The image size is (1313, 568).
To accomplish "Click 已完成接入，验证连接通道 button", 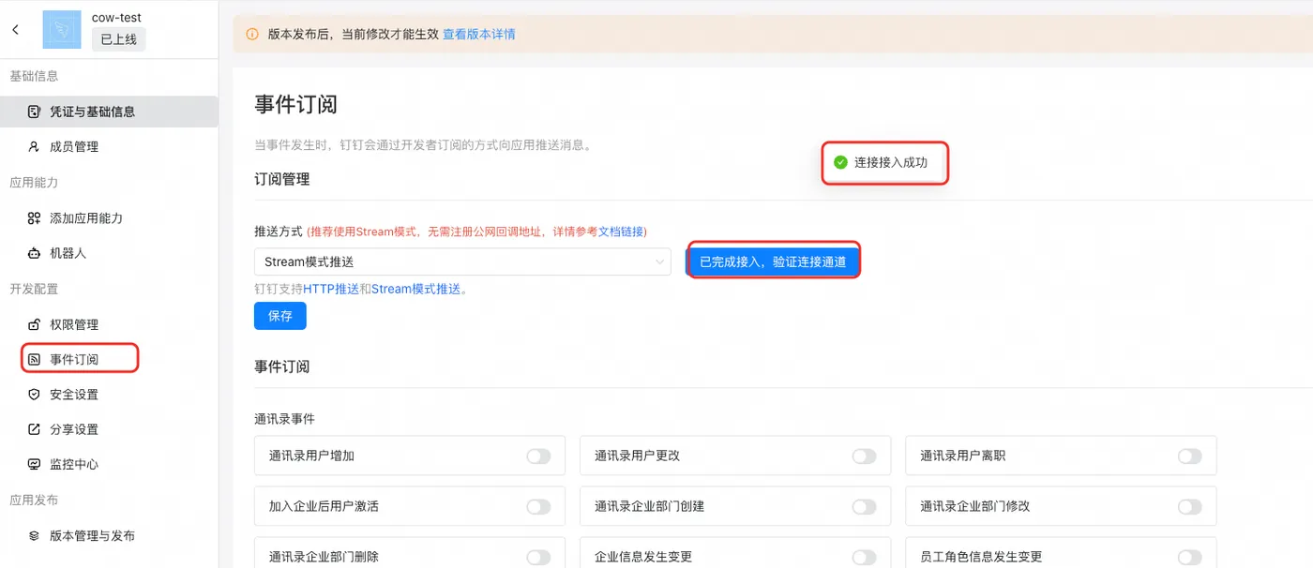I will [773, 262].
